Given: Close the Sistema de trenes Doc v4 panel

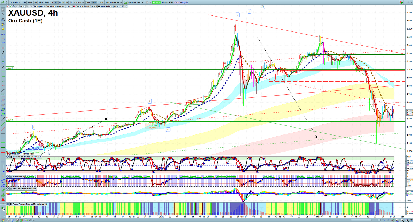Looking at the screenshot, I should (8, 157).
